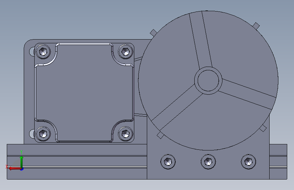Click the red X label of the triad
The width and height of the screenshot is (294, 190).
point(7,166)
